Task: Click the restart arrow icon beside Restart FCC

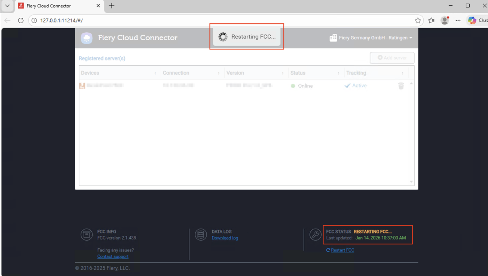Action: [328, 250]
